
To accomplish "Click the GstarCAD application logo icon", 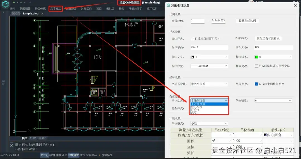I will [5, 4].
